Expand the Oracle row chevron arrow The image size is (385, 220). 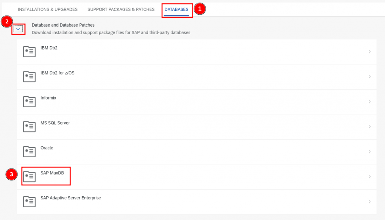[370, 152]
